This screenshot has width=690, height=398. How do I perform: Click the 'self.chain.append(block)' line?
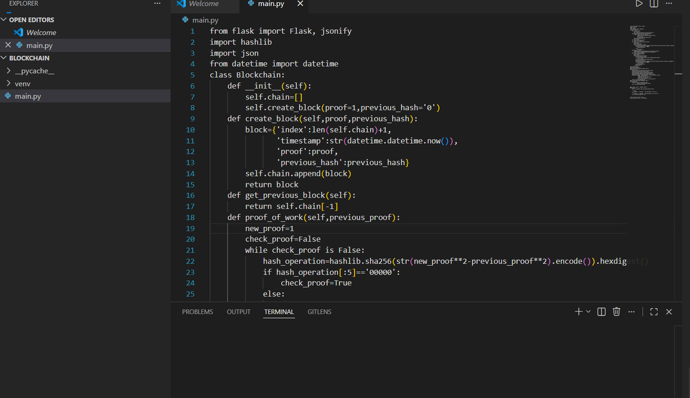click(x=298, y=173)
